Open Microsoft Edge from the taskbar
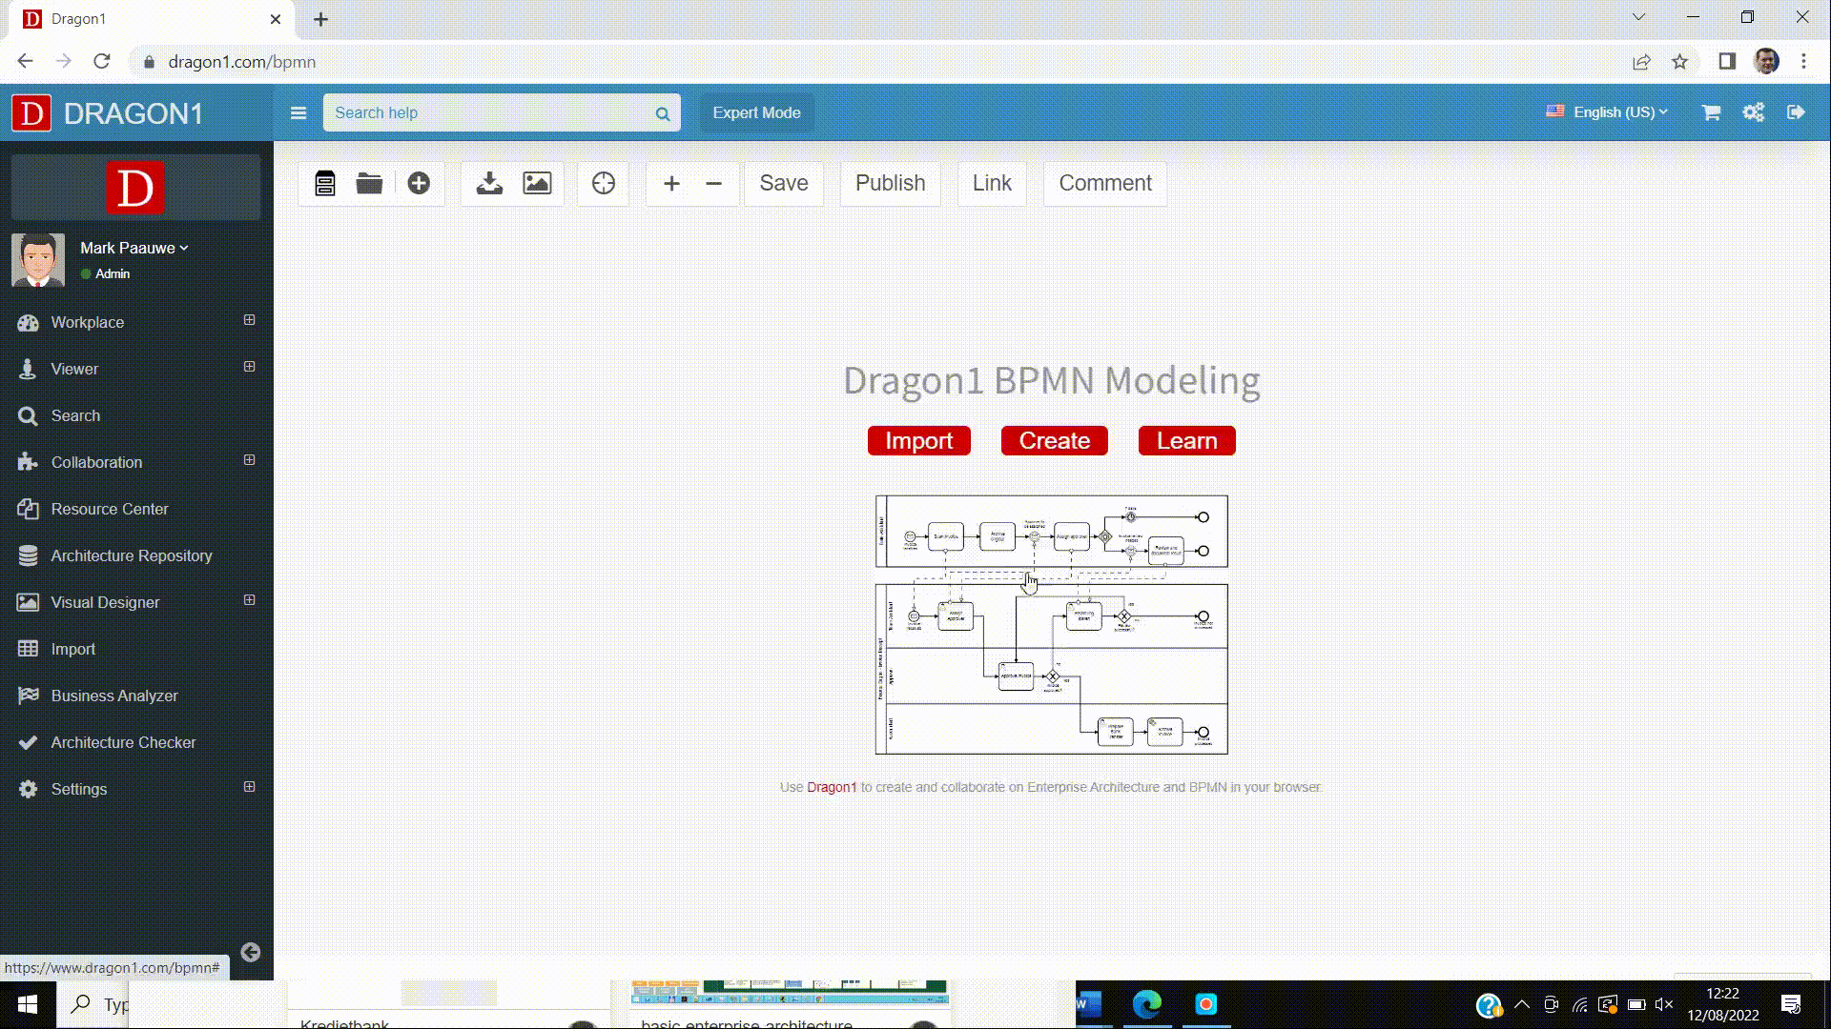This screenshot has width=1831, height=1029. 1147,1004
